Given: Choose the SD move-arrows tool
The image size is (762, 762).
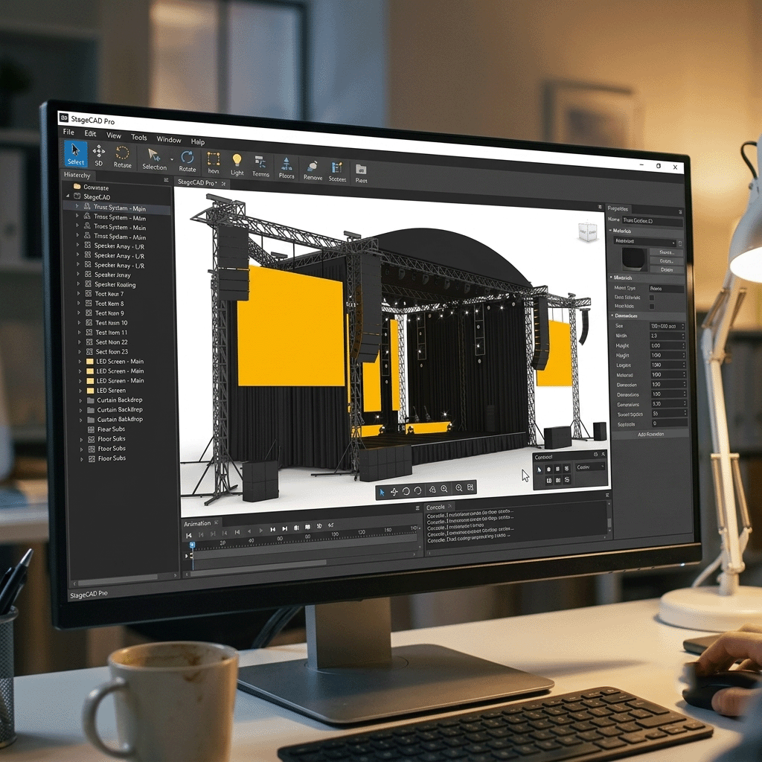Looking at the screenshot, I should point(99,156).
